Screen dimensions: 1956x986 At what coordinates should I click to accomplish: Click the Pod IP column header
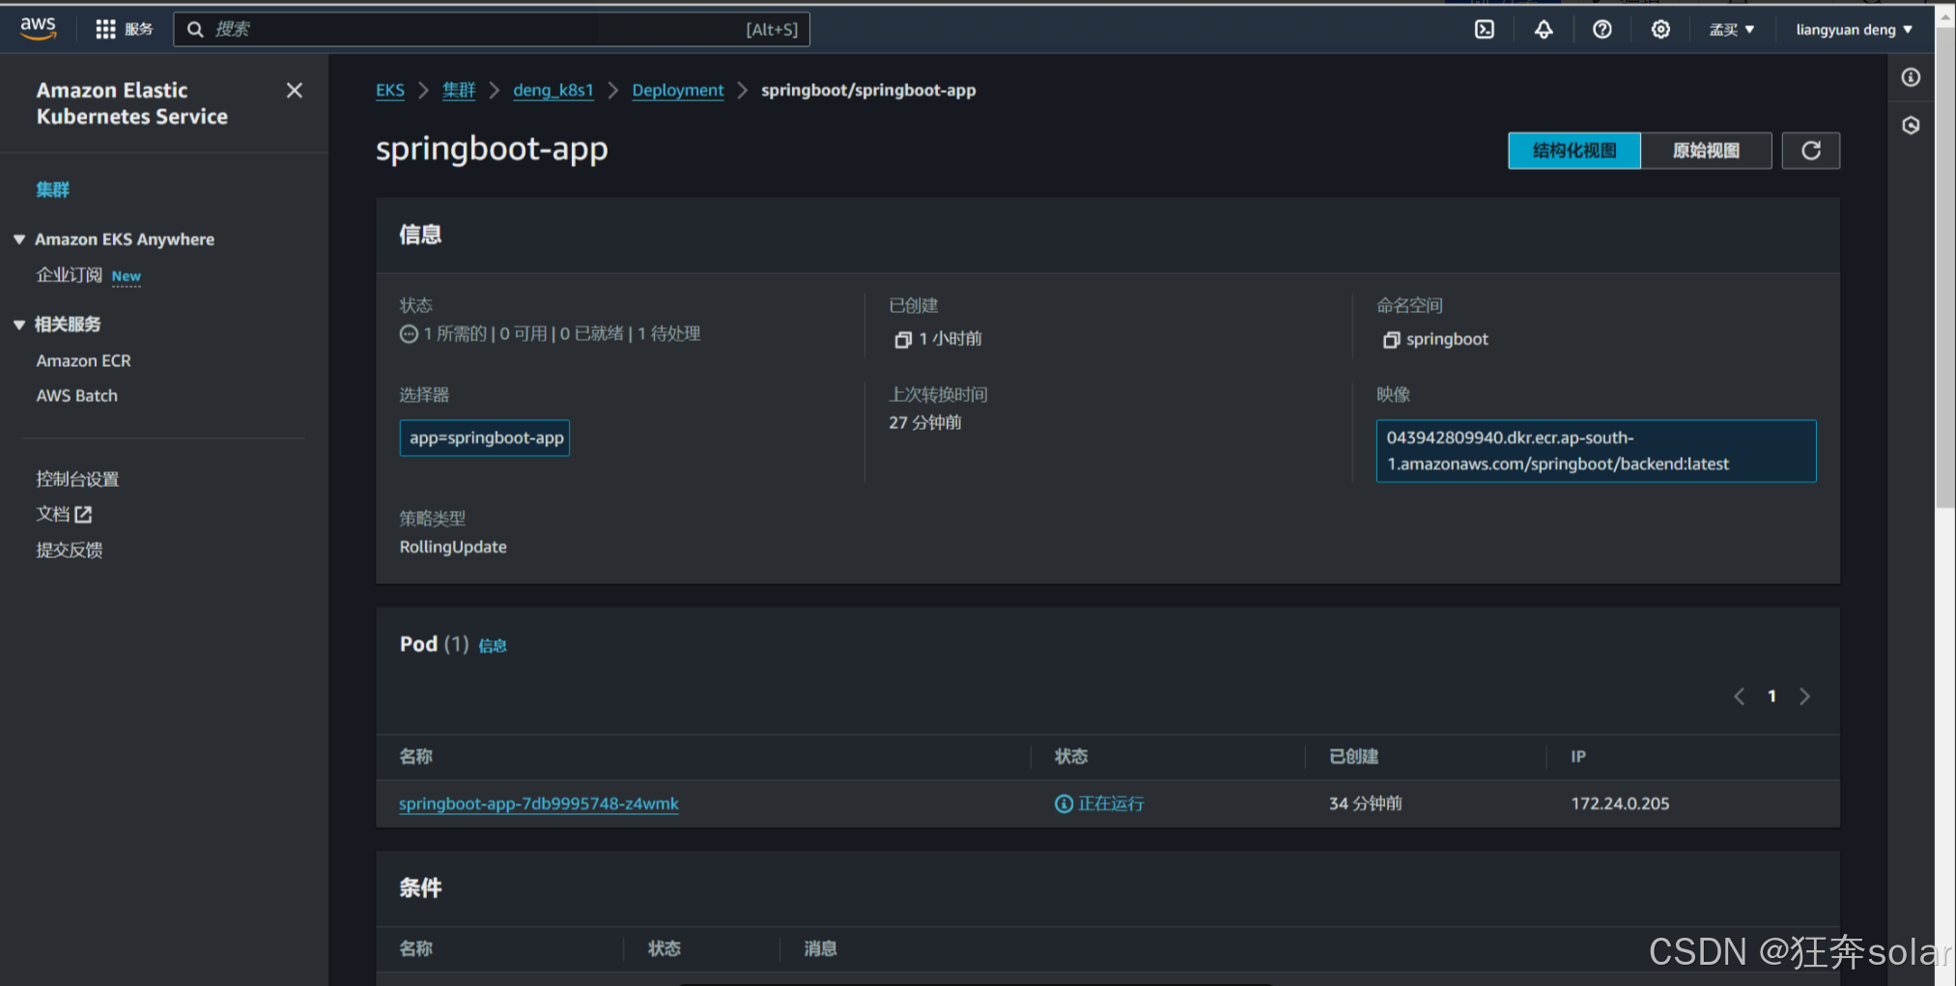[1578, 756]
